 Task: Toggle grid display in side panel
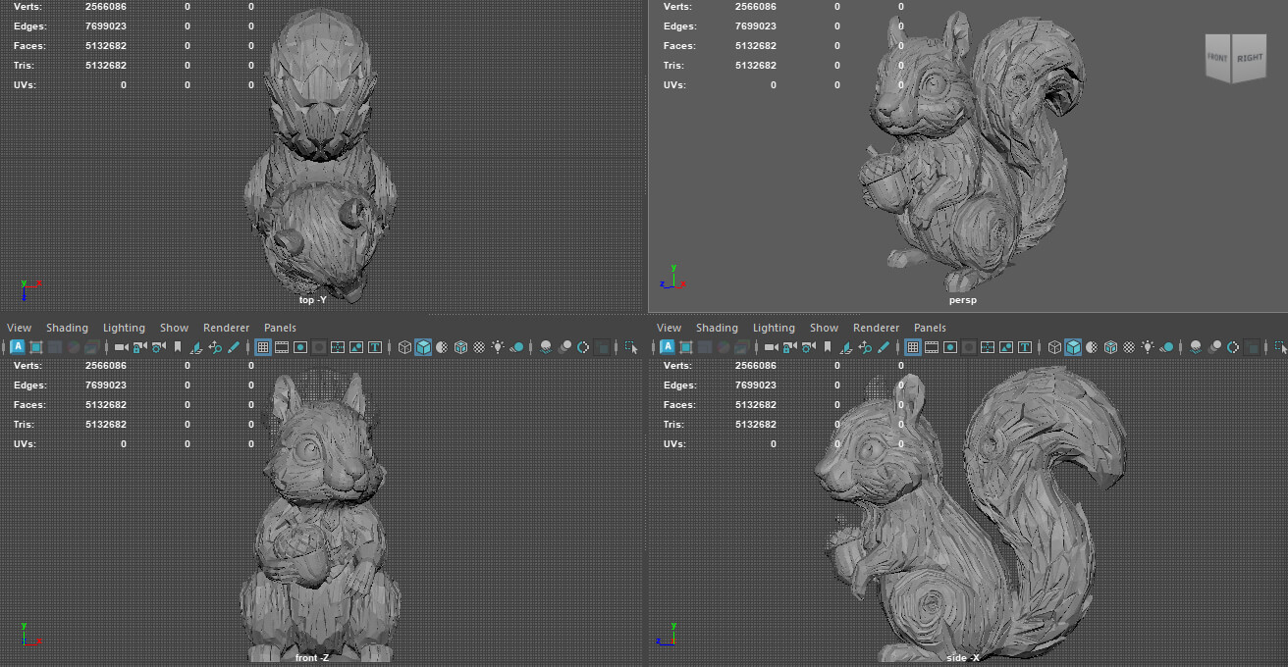click(x=913, y=347)
